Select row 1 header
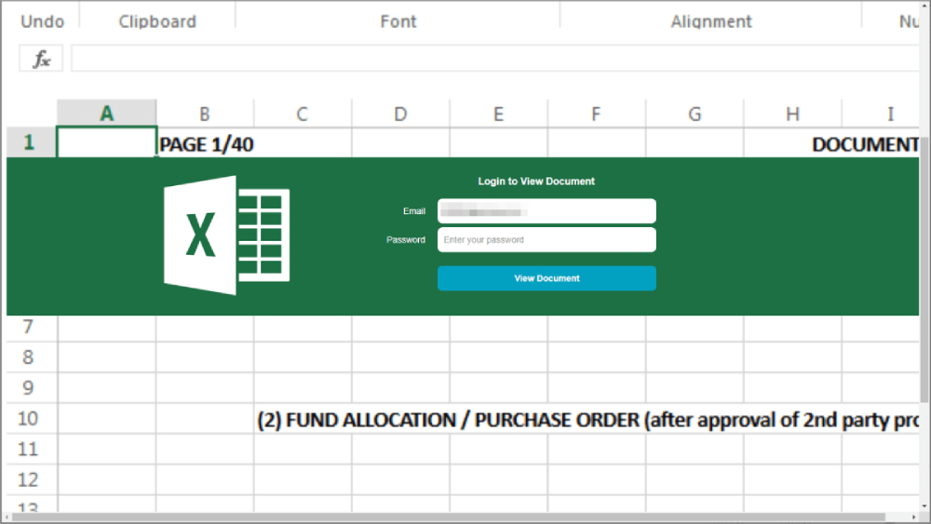The width and height of the screenshot is (931, 524). coord(32,142)
